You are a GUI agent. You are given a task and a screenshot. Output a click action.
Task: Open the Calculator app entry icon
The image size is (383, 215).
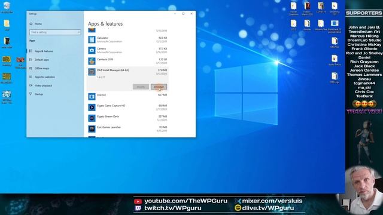coord(92,39)
